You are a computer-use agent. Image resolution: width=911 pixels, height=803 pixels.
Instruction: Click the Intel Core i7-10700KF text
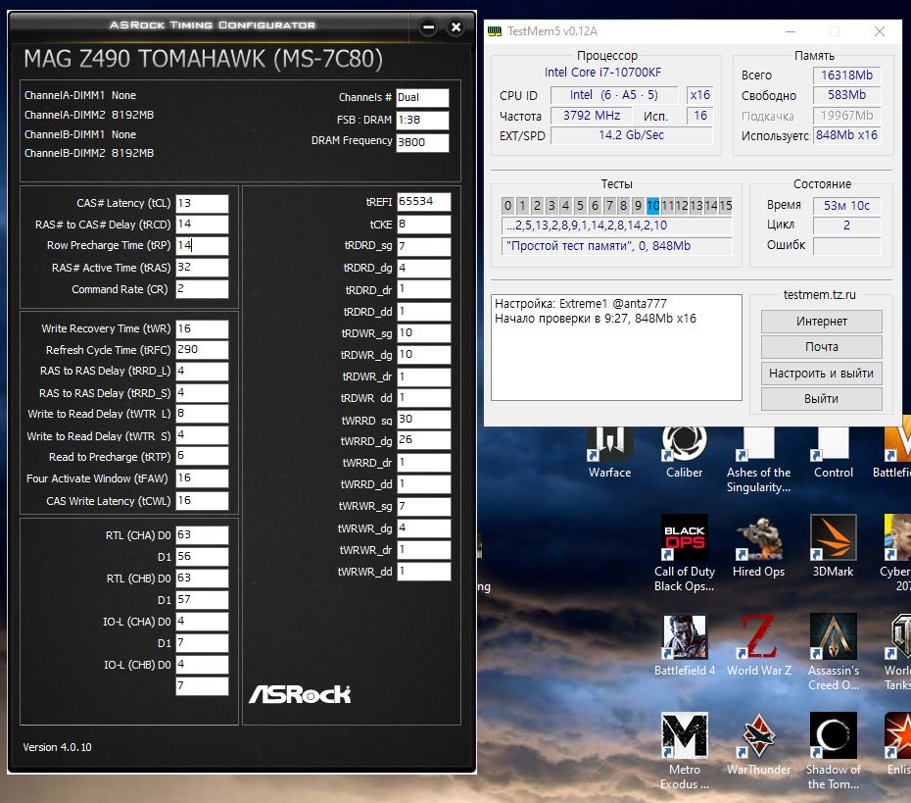click(602, 73)
